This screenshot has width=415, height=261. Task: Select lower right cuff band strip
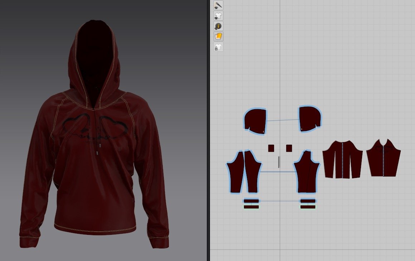click(308, 207)
